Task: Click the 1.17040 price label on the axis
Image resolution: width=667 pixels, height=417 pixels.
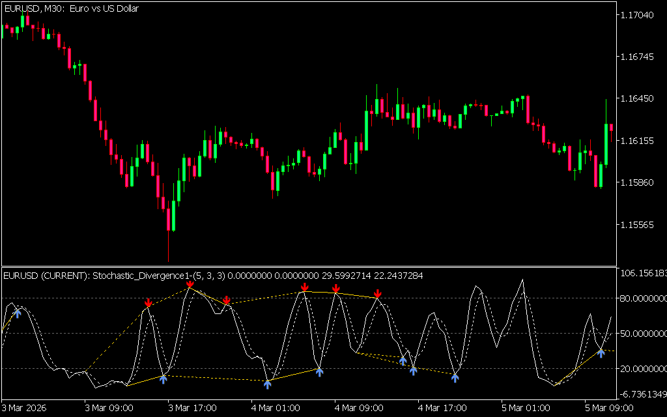Action: coord(638,15)
